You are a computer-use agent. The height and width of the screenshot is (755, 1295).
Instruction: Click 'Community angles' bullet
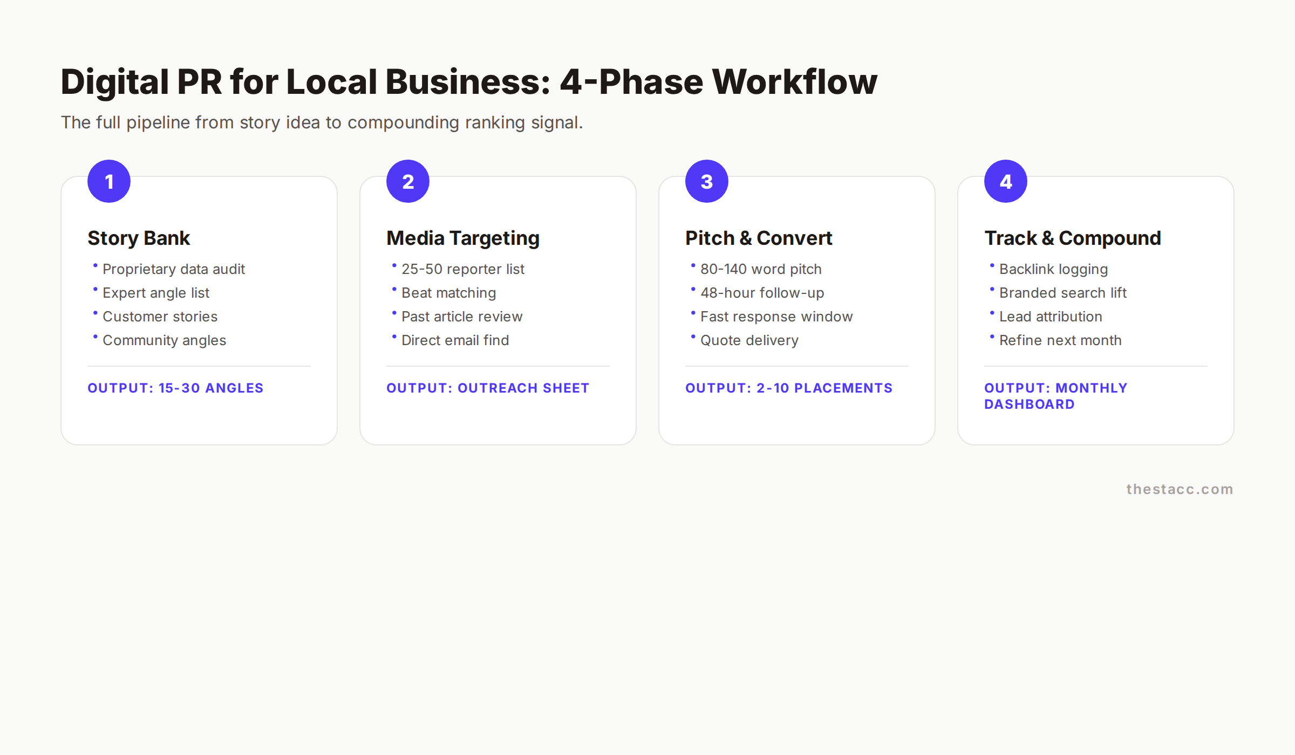click(165, 340)
